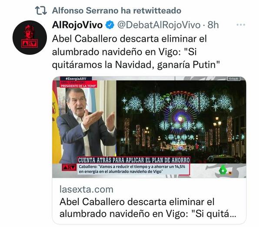Click the lasexta.com domain link
Image resolution: width=259 pixels, height=227 pixels.
coord(86,189)
